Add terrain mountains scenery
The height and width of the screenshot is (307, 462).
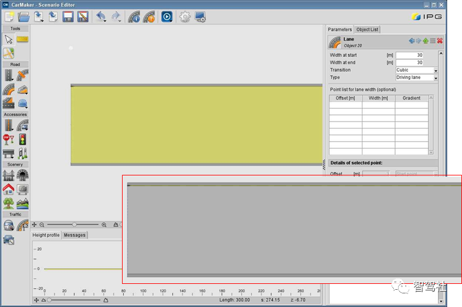[x=23, y=203]
